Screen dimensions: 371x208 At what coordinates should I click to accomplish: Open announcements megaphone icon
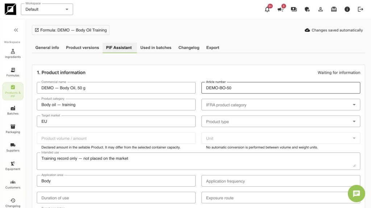(280, 9)
